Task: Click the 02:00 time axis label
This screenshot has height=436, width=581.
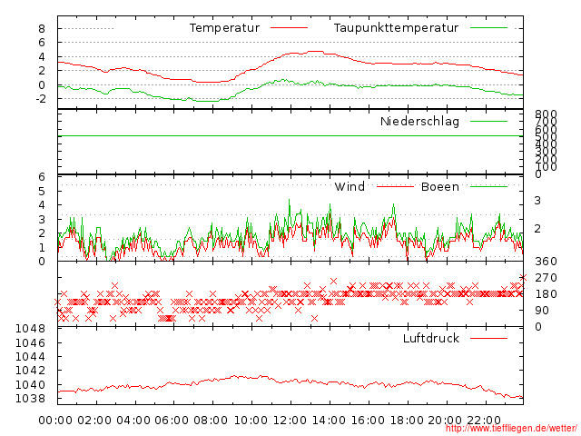Action: point(94,421)
